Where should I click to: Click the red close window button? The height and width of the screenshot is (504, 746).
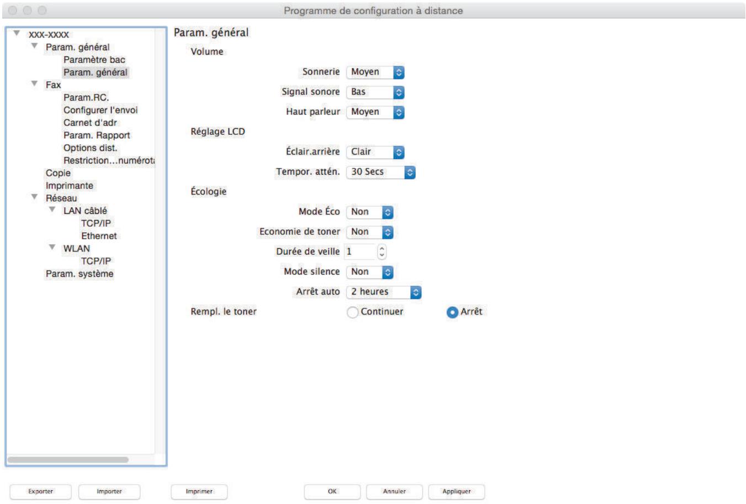click(x=12, y=11)
